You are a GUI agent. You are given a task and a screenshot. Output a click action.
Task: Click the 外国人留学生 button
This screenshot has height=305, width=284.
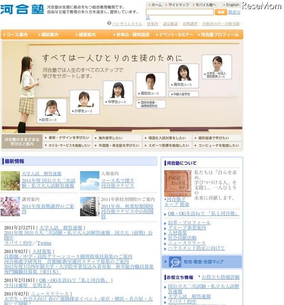pos(184,94)
